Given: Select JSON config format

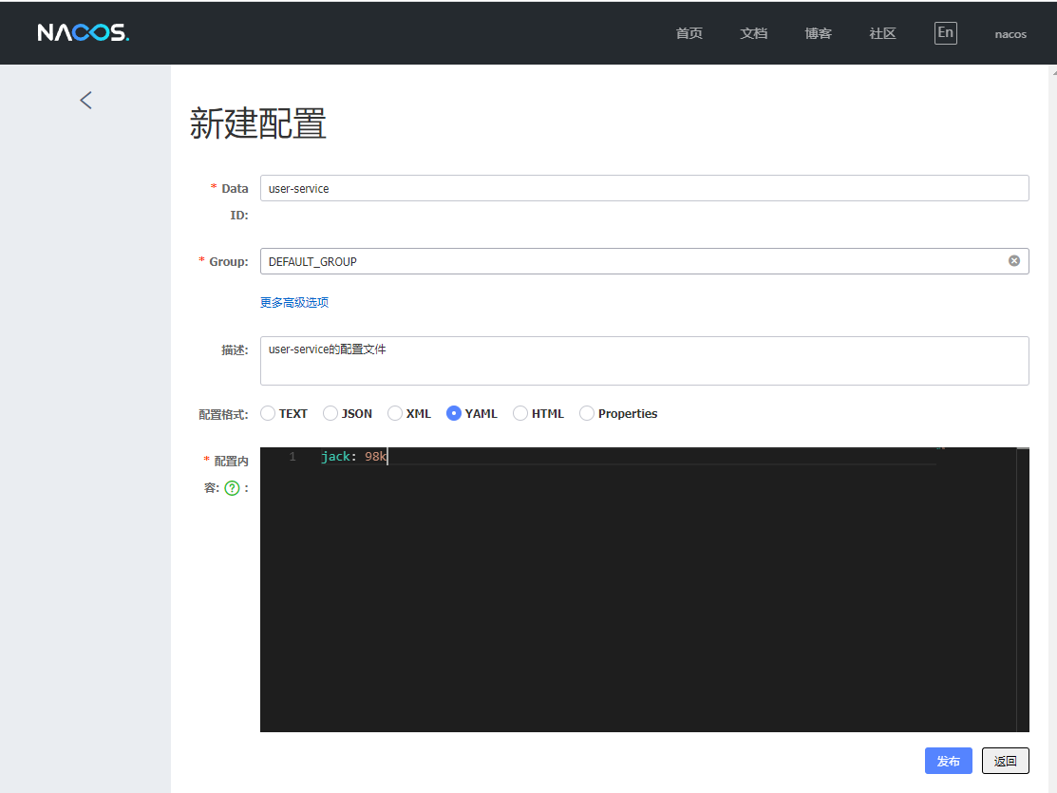Looking at the screenshot, I should point(330,413).
